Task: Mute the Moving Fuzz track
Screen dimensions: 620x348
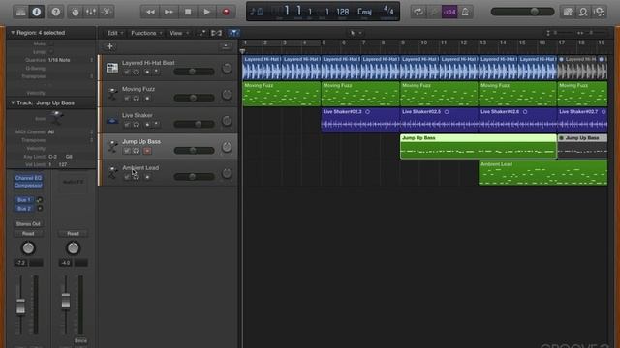Action: (x=127, y=99)
